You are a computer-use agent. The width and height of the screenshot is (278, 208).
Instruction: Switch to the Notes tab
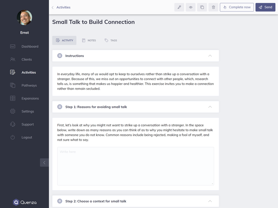(89, 40)
